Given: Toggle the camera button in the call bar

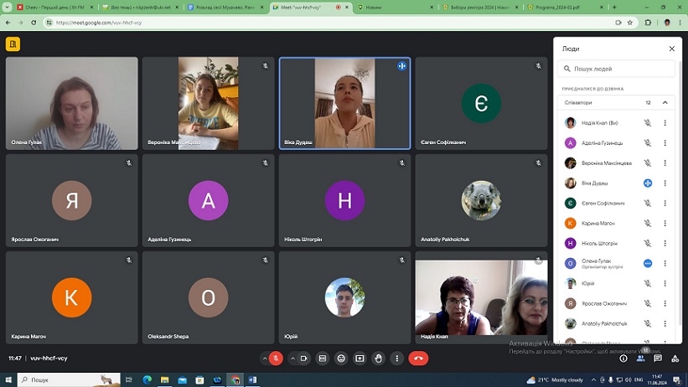Looking at the screenshot, I should point(303,359).
